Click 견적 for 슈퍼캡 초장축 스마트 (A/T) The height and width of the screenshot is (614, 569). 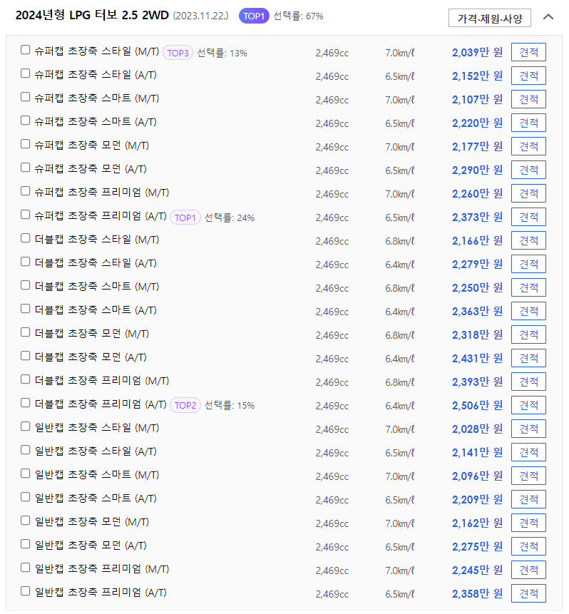tap(528, 123)
